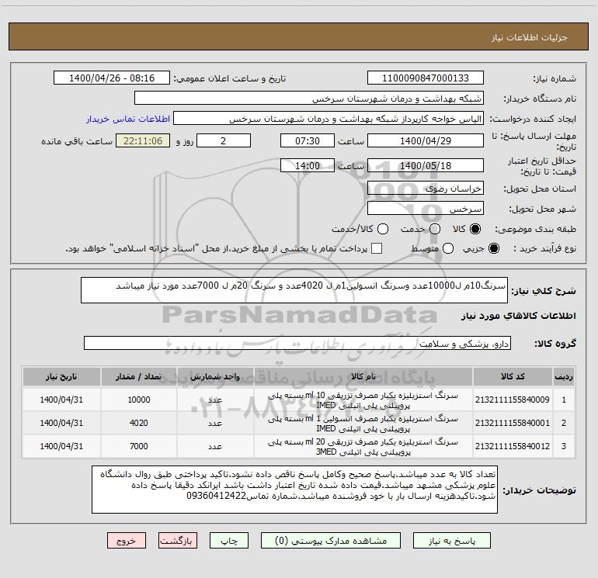The image size is (598, 578).
Task: Click the ردیف column header
Action: pyautogui.click(x=564, y=377)
